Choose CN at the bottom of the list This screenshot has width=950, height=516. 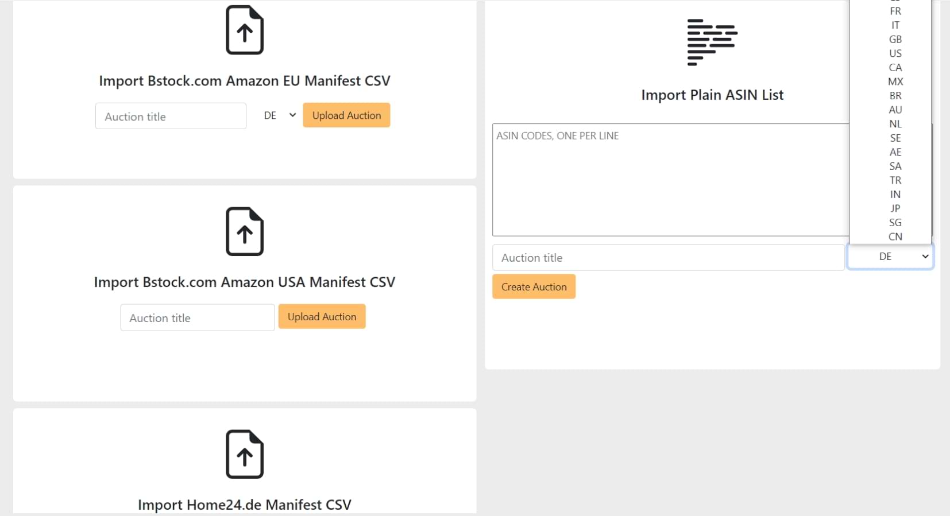895,236
